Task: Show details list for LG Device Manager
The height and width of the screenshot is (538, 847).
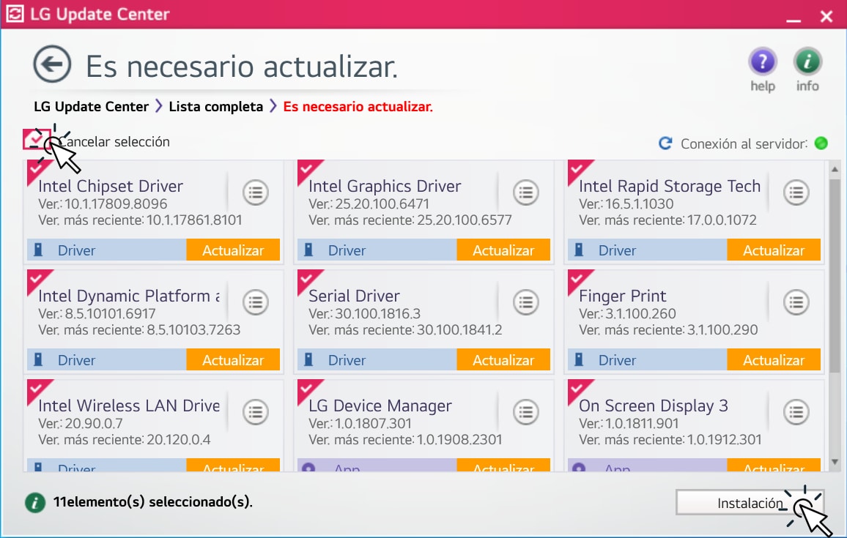Action: (526, 412)
